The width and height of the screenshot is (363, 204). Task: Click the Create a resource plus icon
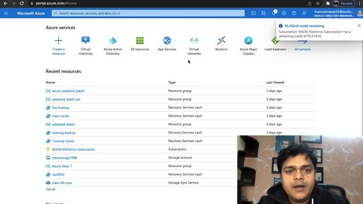pos(58,40)
